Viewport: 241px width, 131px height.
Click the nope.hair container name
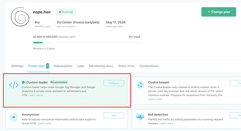42,12
